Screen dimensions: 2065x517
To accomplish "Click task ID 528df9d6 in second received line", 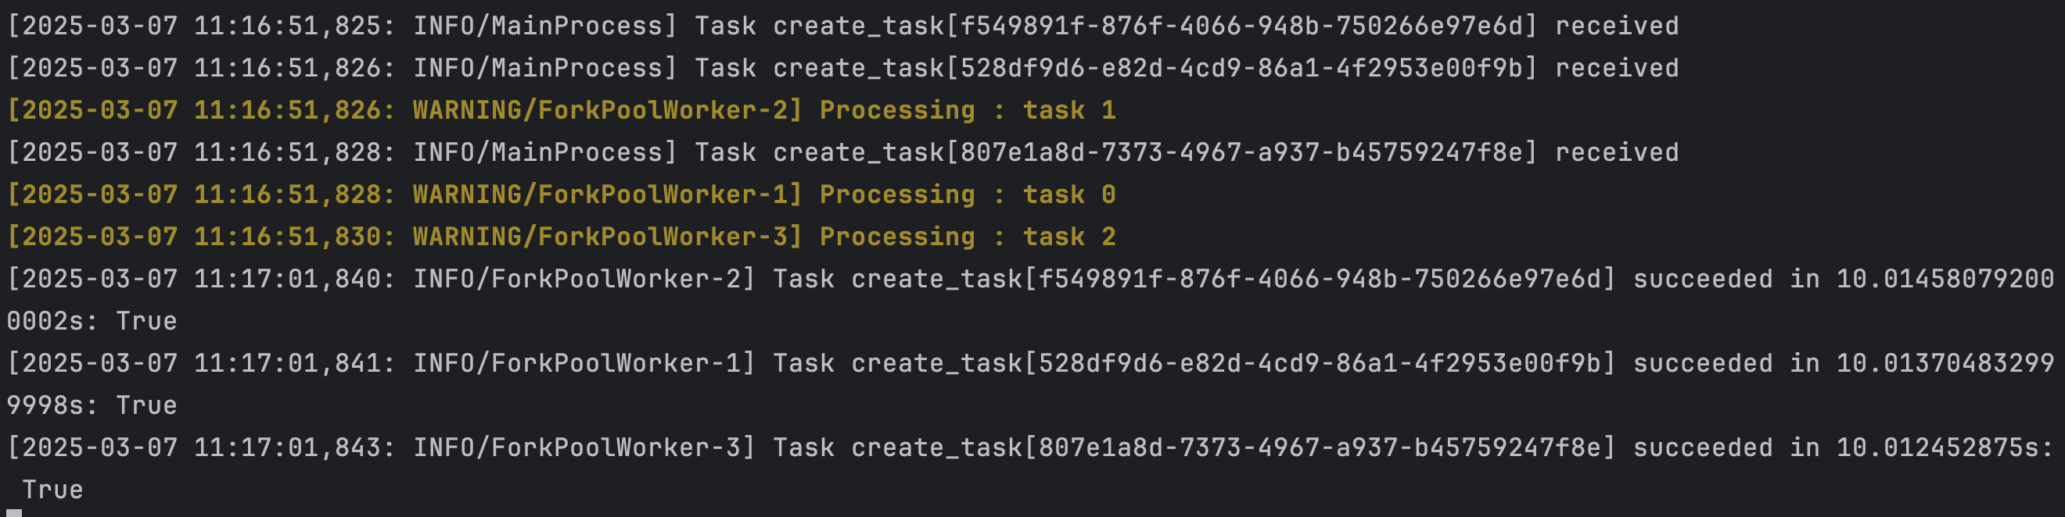I will click(x=1241, y=68).
